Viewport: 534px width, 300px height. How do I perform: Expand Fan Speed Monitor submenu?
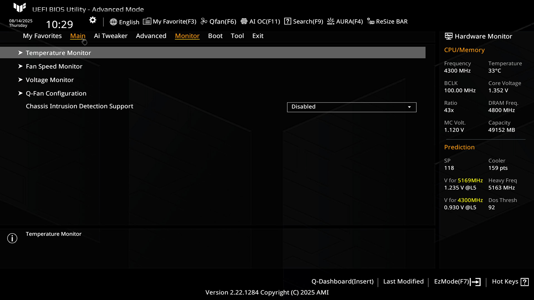coord(54,66)
